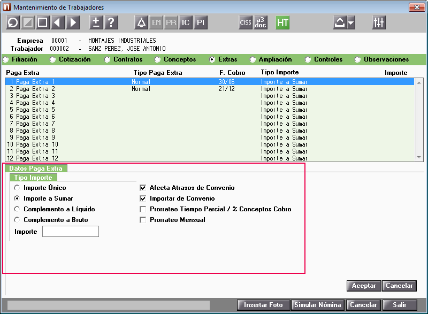This screenshot has width=428, height=314.
Task: Select row 6 Paga Extra 6
Action: point(209,117)
